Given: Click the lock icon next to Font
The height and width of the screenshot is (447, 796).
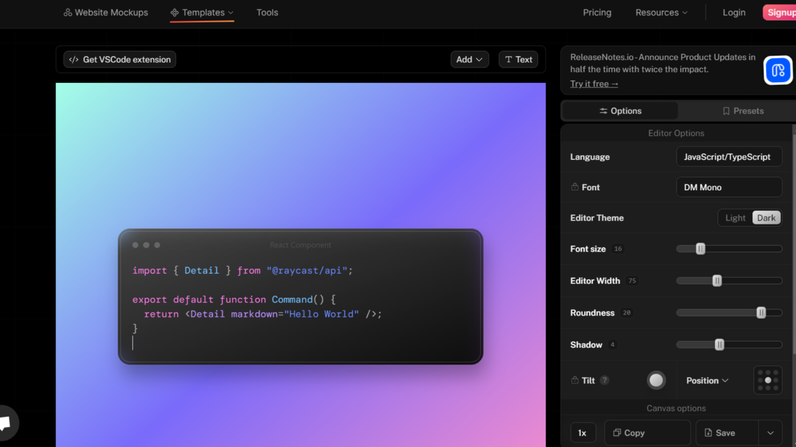Looking at the screenshot, I should point(575,187).
